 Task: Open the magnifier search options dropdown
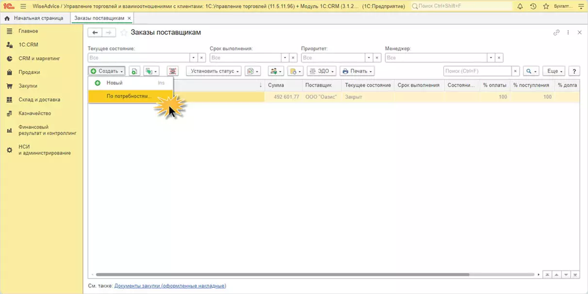pyautogui.click(x=531, y=71)
